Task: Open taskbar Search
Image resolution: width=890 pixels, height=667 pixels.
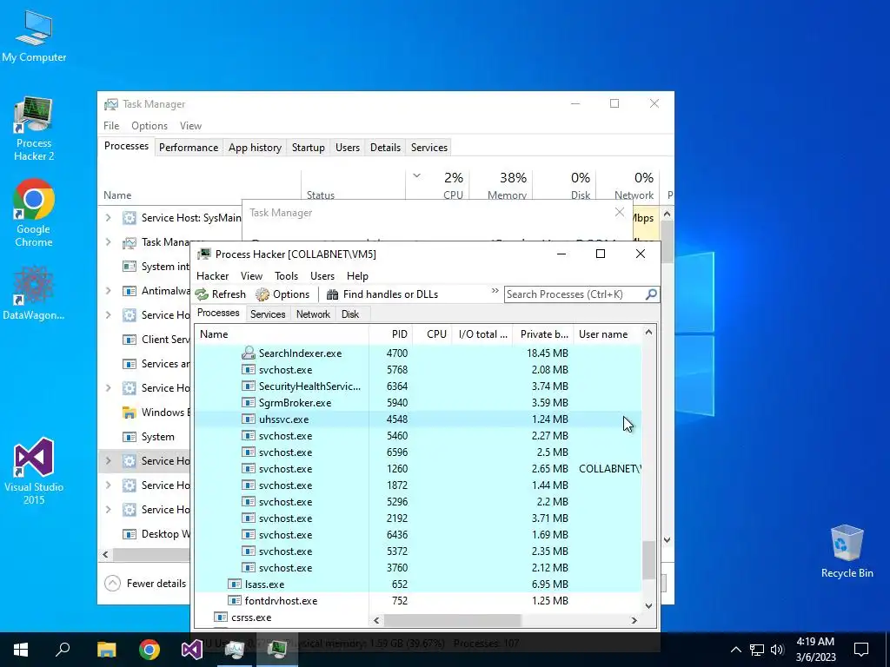Action: click(x=63, y=650)
